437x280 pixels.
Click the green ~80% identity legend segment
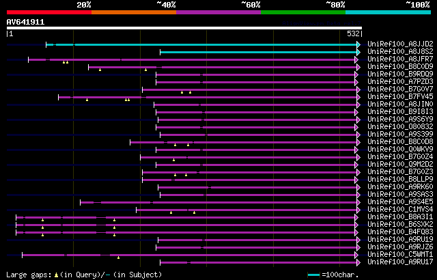(303, 12)
